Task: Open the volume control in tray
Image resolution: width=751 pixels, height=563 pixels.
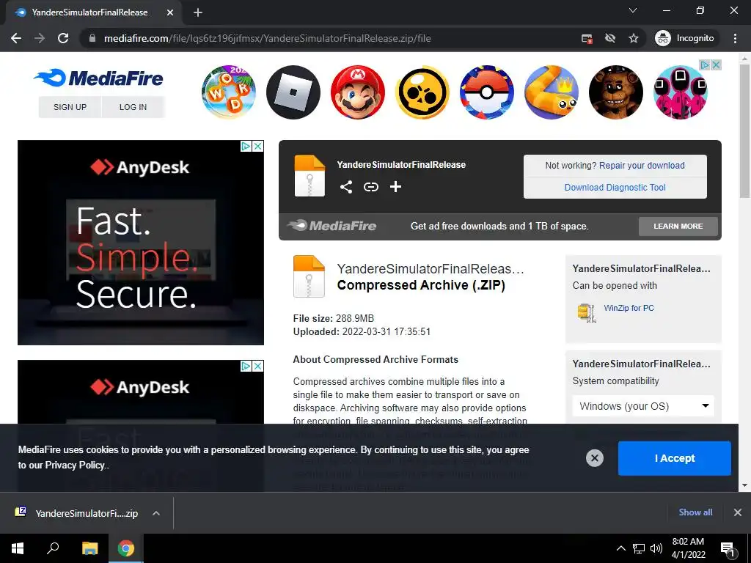Action: point(656,548)
